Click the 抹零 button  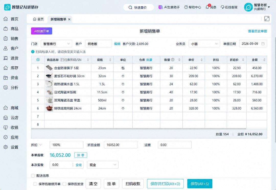(80, 155)
